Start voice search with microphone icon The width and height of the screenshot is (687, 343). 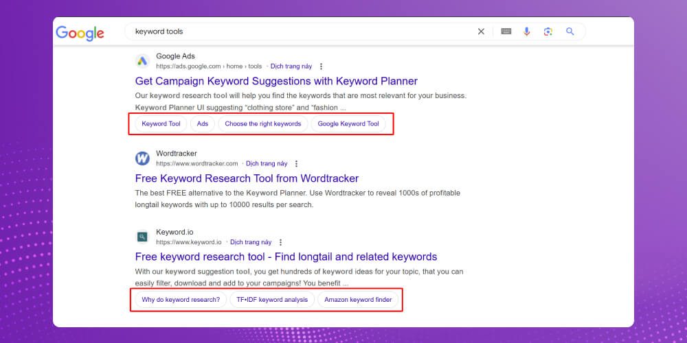pos(527,32)
